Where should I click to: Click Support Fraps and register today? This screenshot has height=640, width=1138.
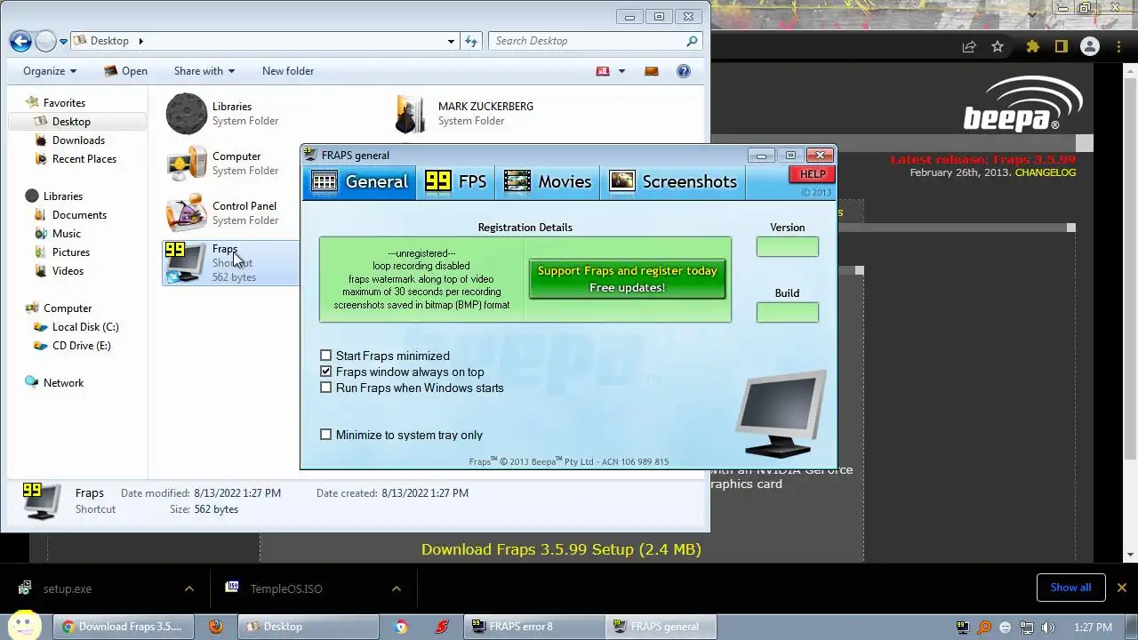[628, 279]
